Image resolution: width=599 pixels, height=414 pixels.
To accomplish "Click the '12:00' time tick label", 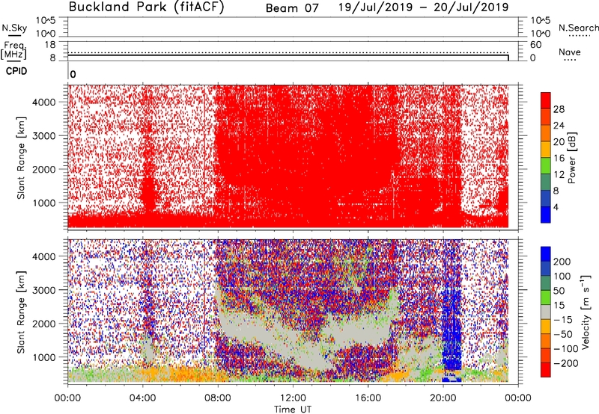I will [293, 398].
